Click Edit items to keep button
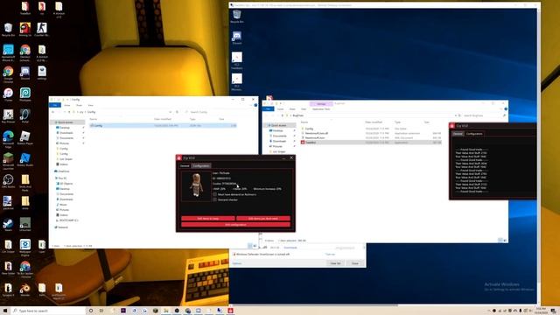Image resolution: width=560 pixels, height=315 pixels. pyautogui.click(x=208, y=218)
